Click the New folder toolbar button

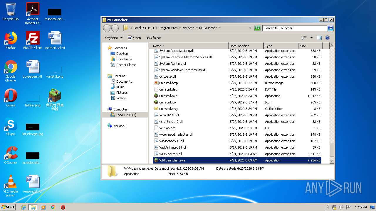(153, 38)
